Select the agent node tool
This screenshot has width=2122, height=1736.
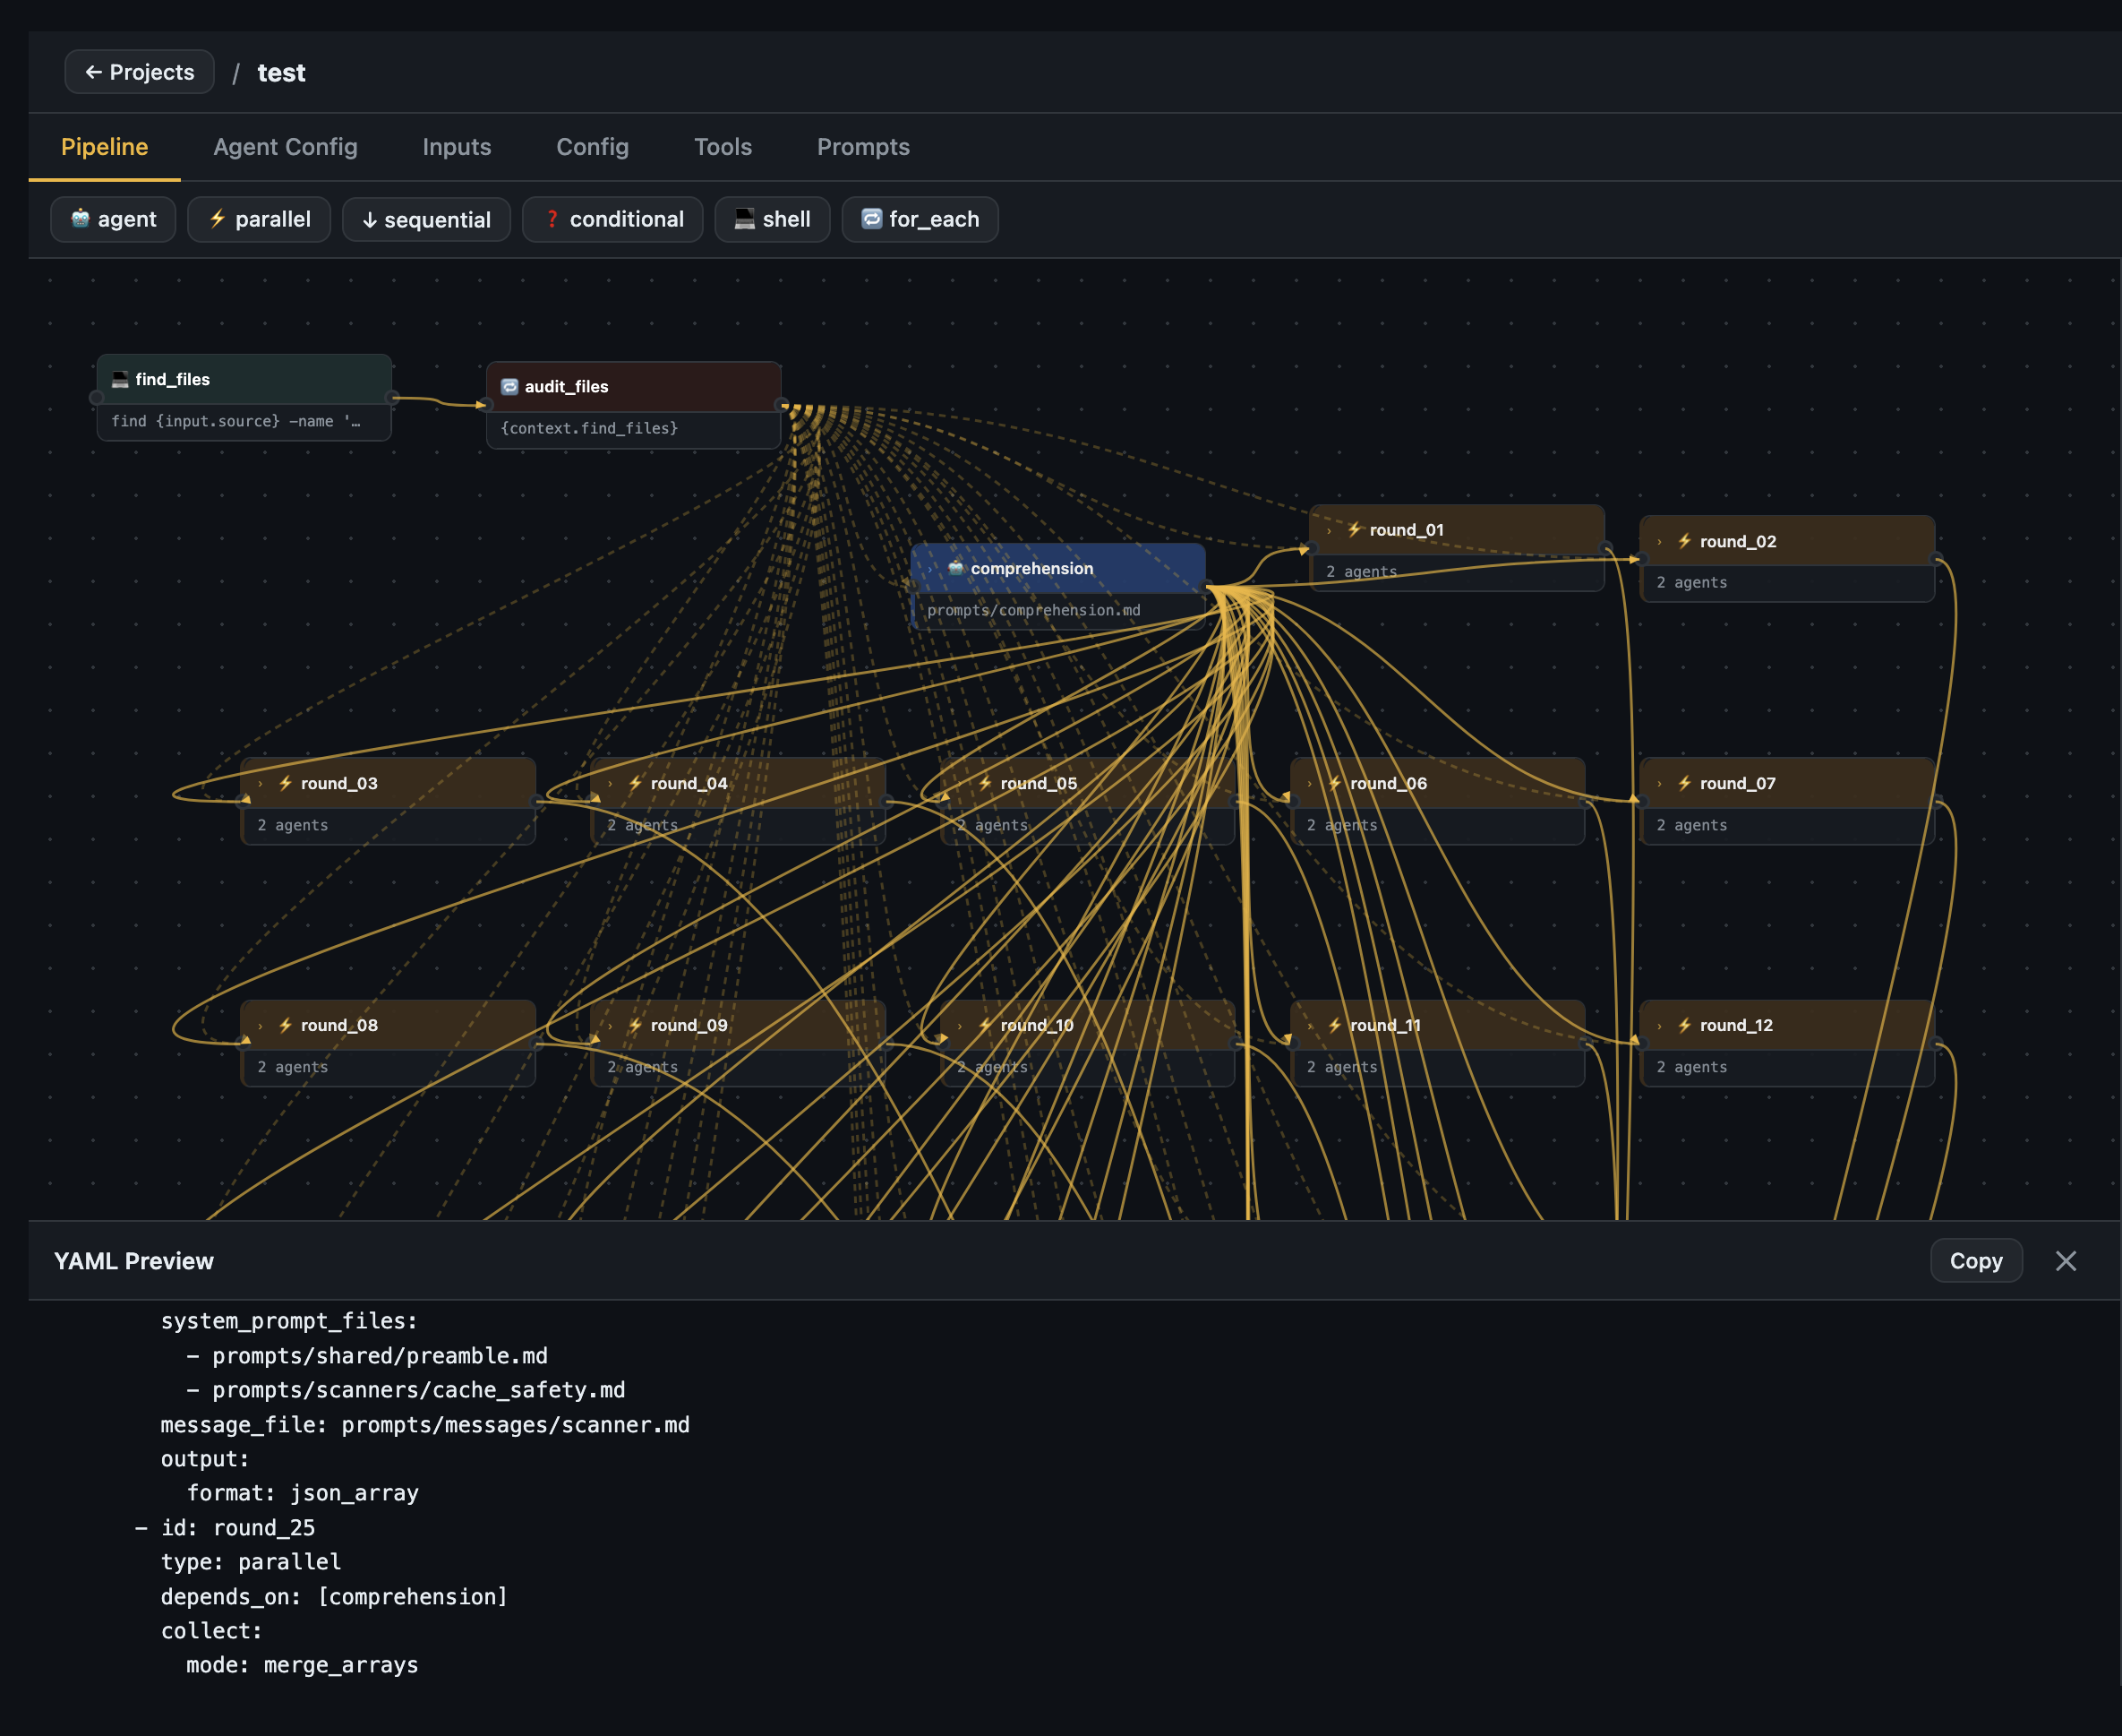(x=112, y=219)
